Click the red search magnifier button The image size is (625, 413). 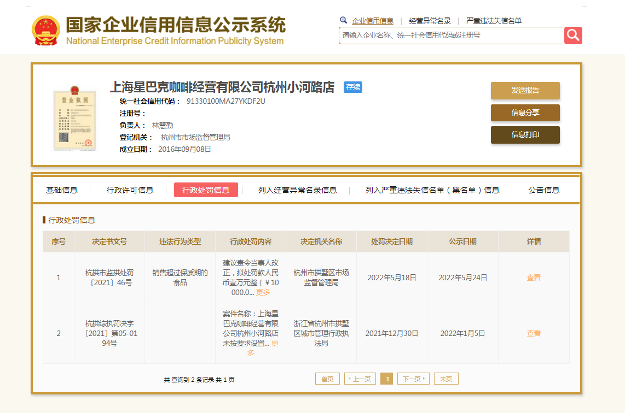(573, 36)
